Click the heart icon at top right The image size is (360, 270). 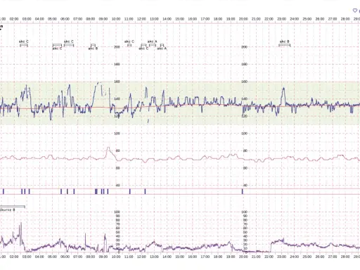[x=355, y=11]
